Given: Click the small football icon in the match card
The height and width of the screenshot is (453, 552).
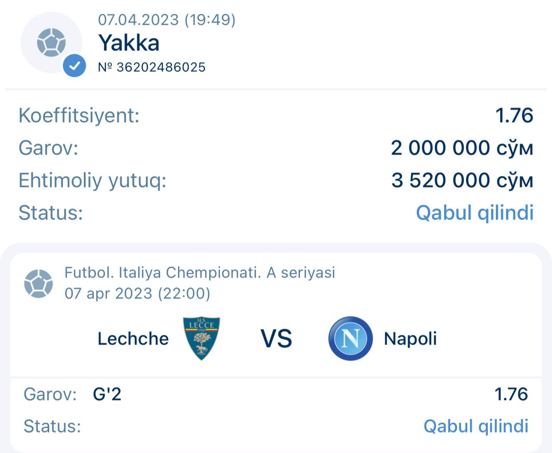Looking at the screenshot, I should pyautogui.click(x=38, y=283).
